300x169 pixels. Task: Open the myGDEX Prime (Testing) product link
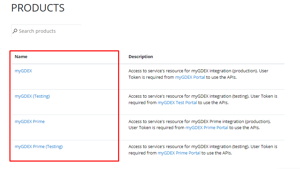click(x=39, y=147)
